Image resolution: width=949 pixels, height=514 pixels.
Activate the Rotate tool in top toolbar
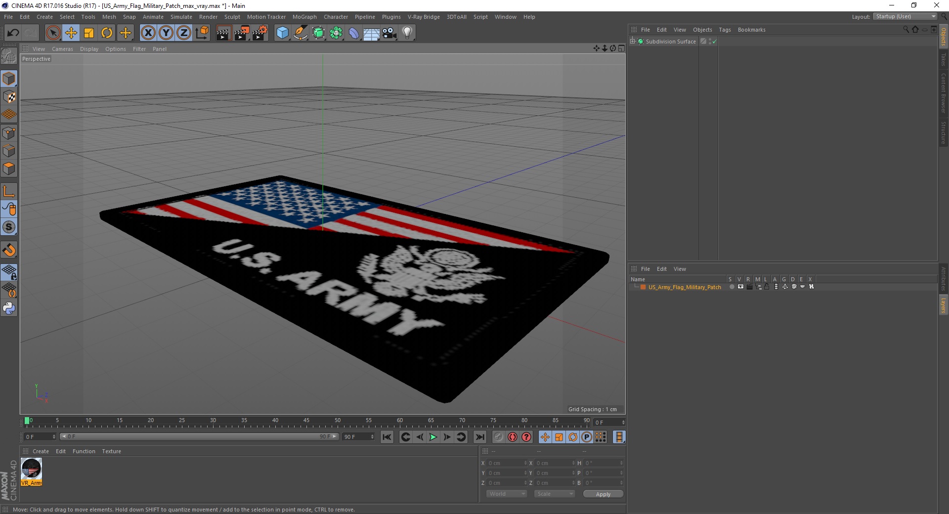tap(107, 33)
